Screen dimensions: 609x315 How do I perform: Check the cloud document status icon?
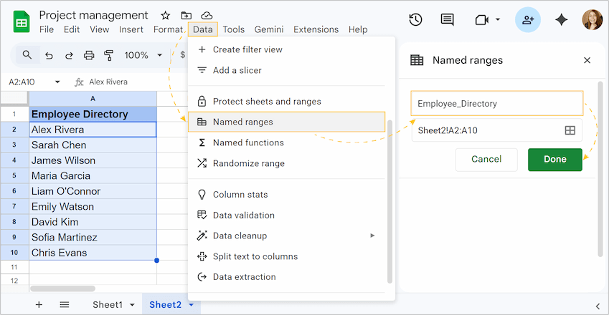(207, 16)
